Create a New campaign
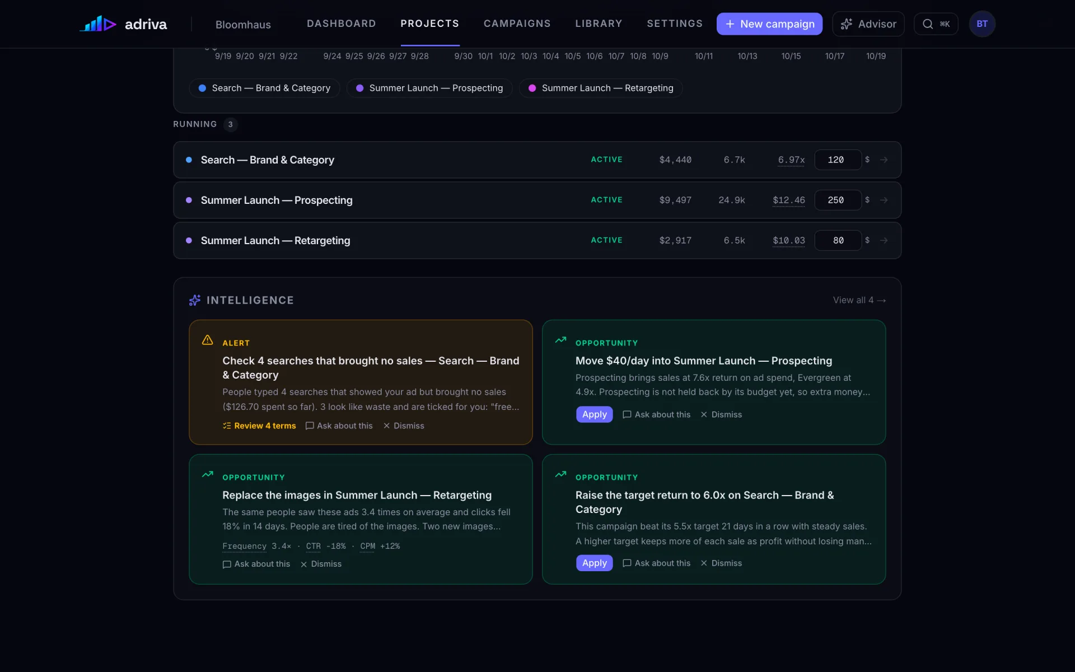 point(769,24)
